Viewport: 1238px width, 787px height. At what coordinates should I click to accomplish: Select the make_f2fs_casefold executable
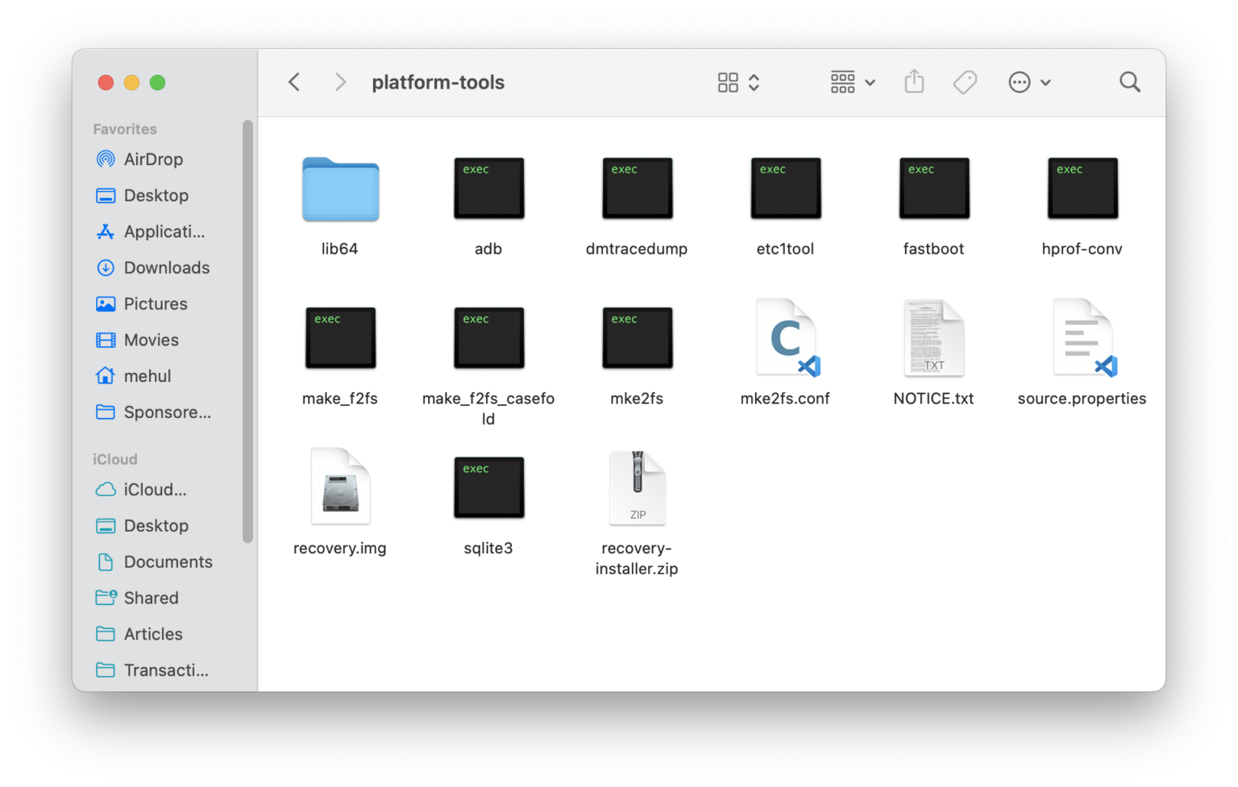click(488, 338)
